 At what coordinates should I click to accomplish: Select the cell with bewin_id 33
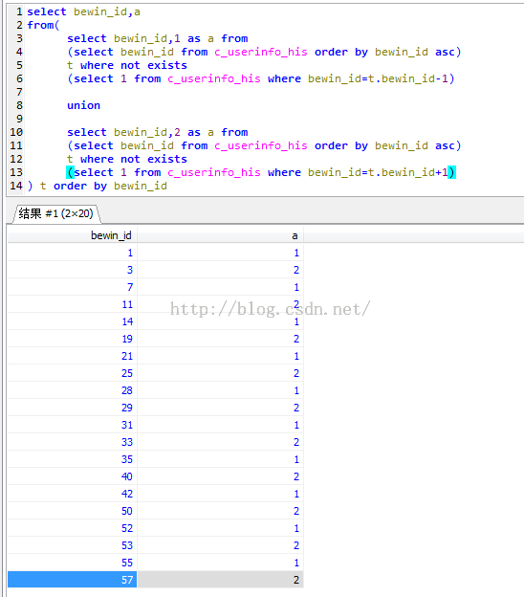pyautogui.click(x=73, y=442)
